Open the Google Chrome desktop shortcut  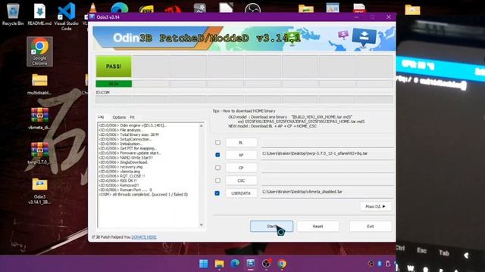pyautogui.click(x=39, y=51)
